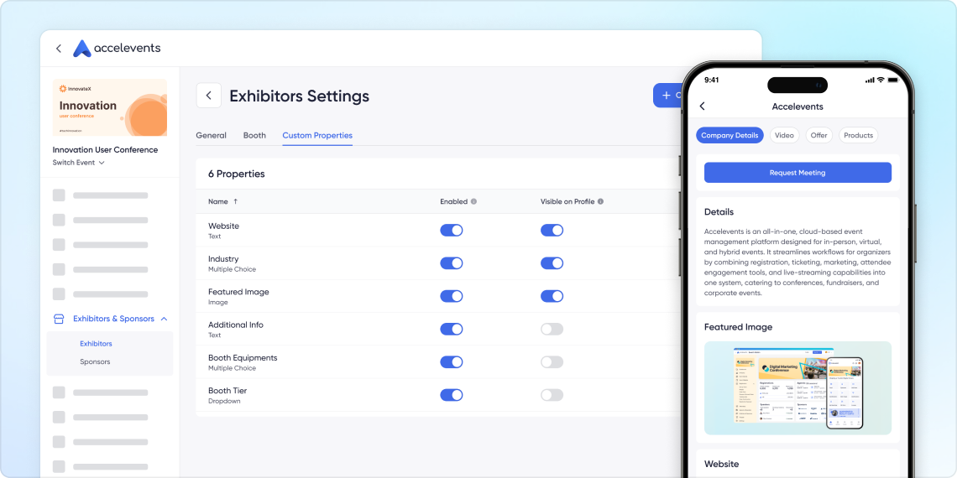
Task: Switch to the Booth tab
Action: pyautogui.click(x=254, y=135)
